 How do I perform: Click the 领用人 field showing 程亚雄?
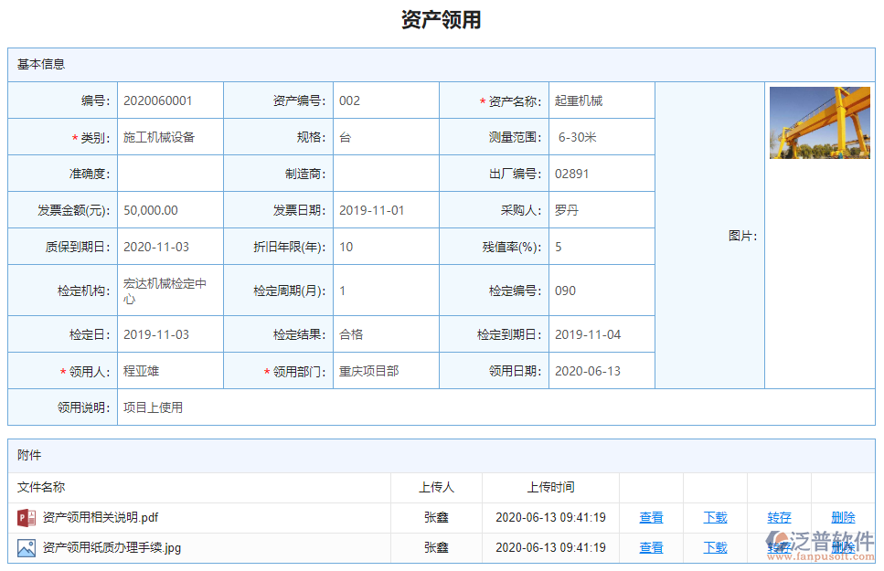(x=142, y=371)
